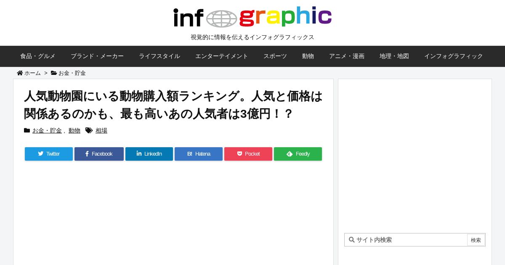Open the ブランド・メーカー menu item

coord(97,56)
